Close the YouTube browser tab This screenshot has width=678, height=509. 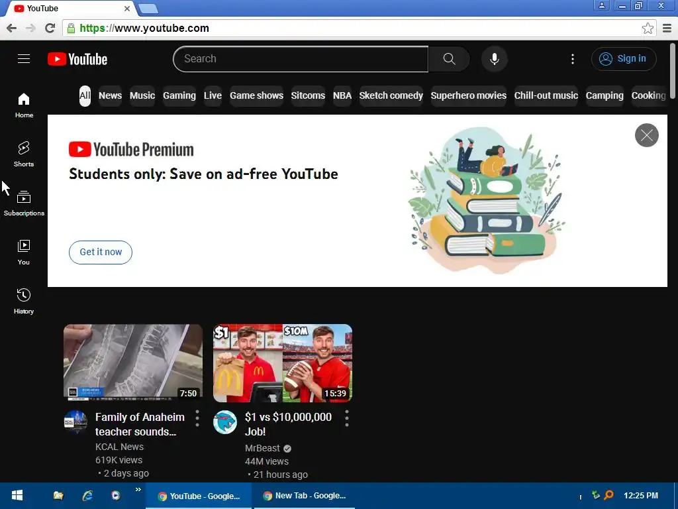(x=126, y=8)
